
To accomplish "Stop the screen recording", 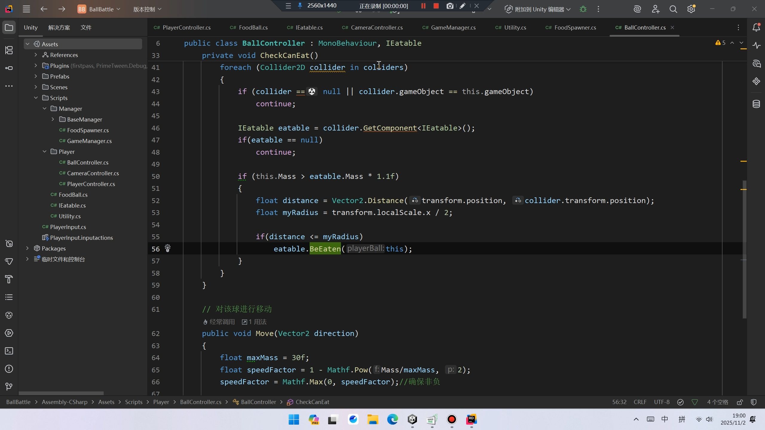I will [436, 6].
